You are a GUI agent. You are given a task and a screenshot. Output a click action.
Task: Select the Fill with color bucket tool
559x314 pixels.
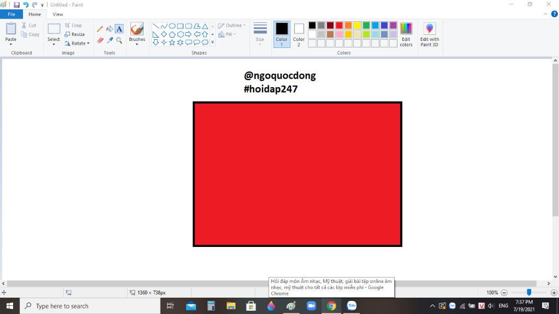pyautogui.click(x=109, y=29)
